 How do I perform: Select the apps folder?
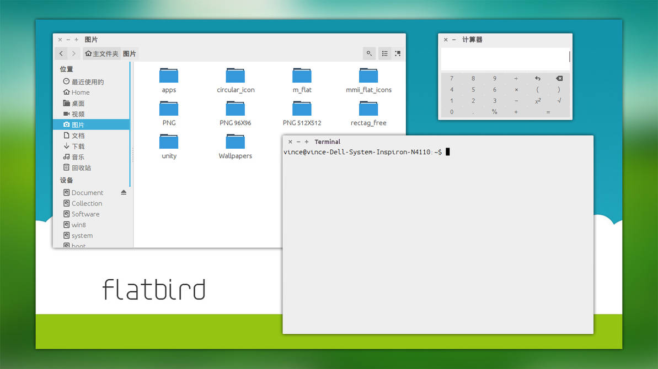click(x=169, y=80)
